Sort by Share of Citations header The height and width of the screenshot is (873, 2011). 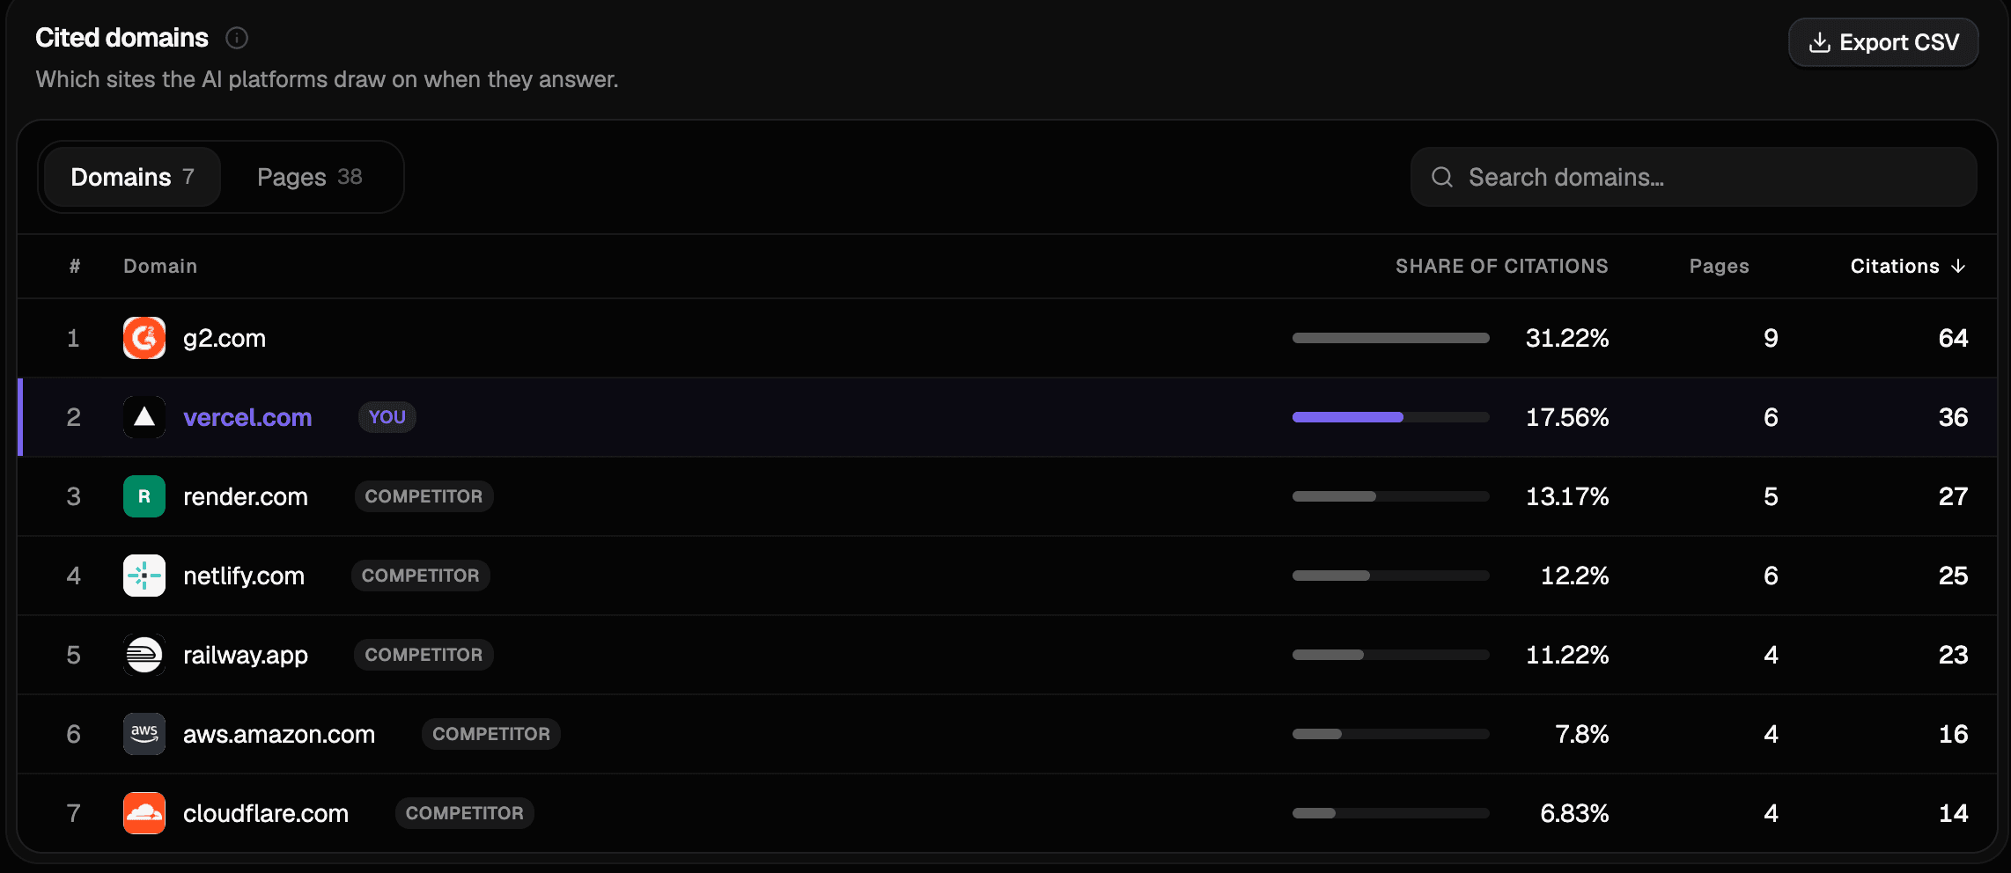[1501, 266]
